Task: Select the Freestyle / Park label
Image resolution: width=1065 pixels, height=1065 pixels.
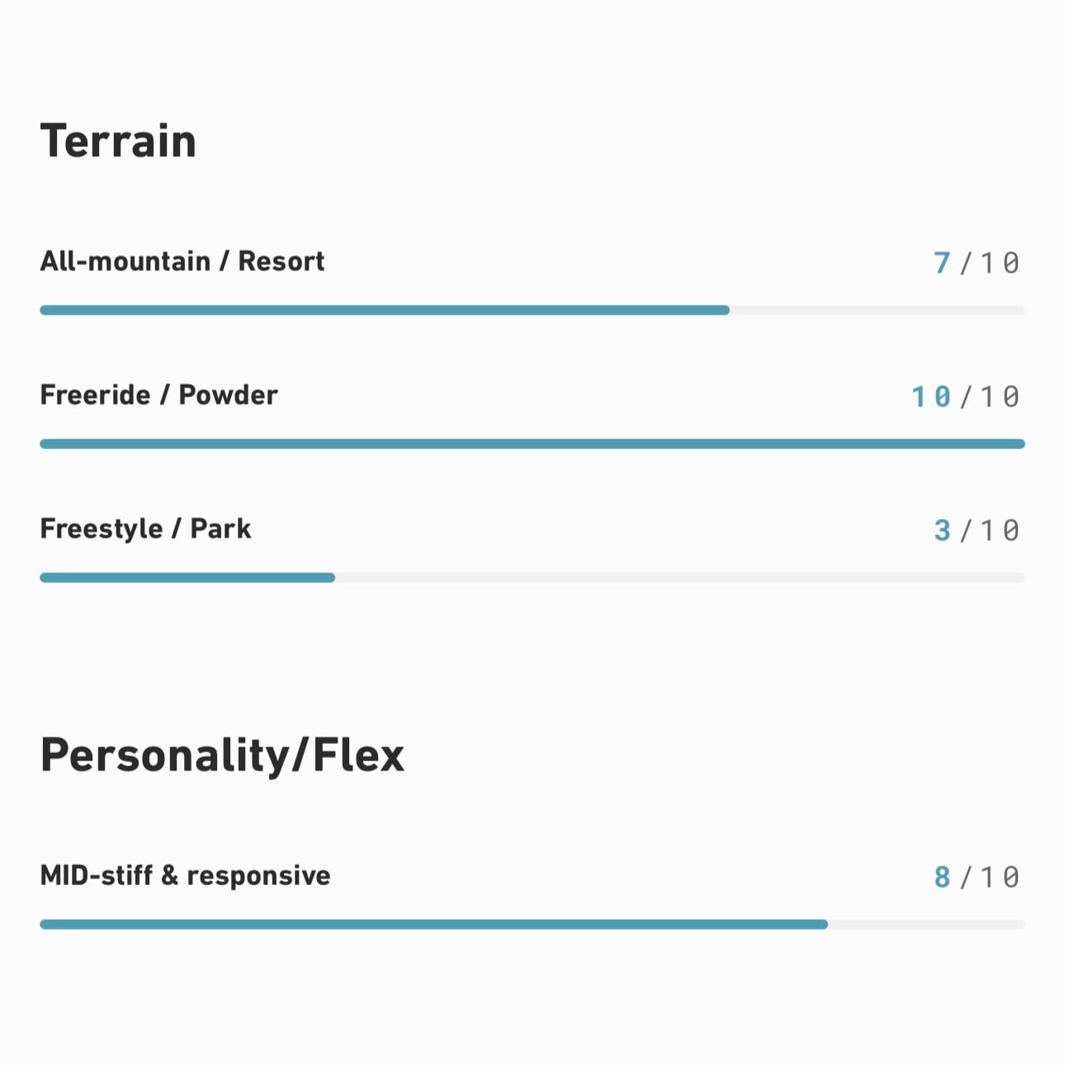Action: 145,528
